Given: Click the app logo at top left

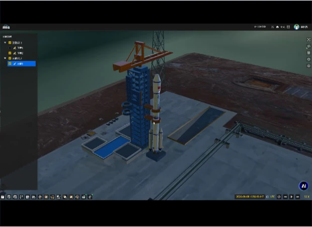Looking at the screenshot, I should 6,27.
